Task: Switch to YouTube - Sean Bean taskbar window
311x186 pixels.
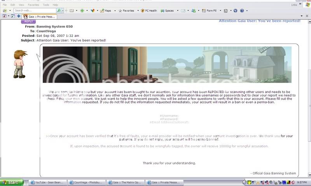Action: (47, 183)
